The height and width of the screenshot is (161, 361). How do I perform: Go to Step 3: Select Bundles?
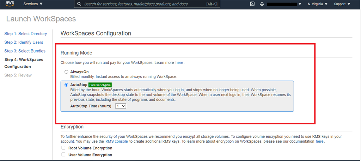[x=25, y=51]
